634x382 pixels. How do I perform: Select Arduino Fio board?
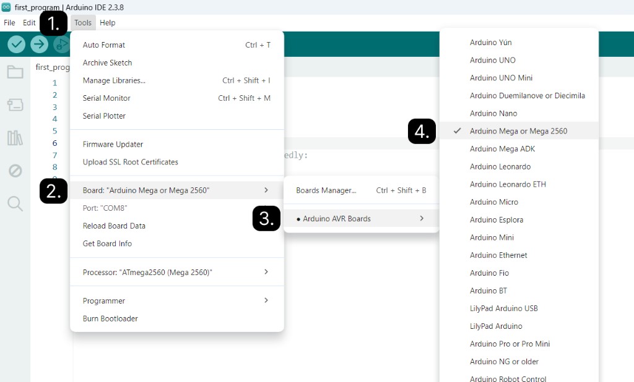pyautogui.click(x=519, y=273)
